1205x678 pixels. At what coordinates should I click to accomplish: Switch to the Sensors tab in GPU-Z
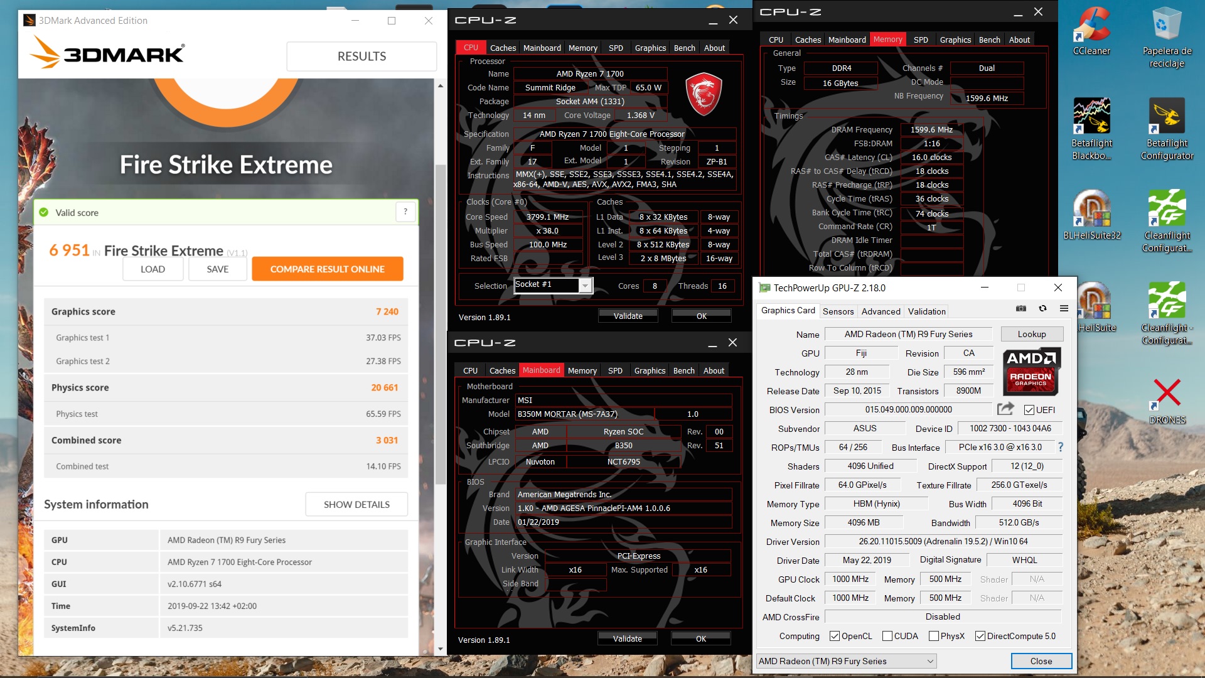point(838,311)
